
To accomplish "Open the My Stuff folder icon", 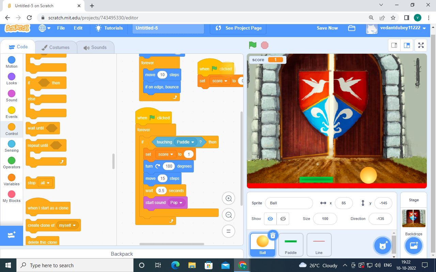I will (x=352, y=28).
